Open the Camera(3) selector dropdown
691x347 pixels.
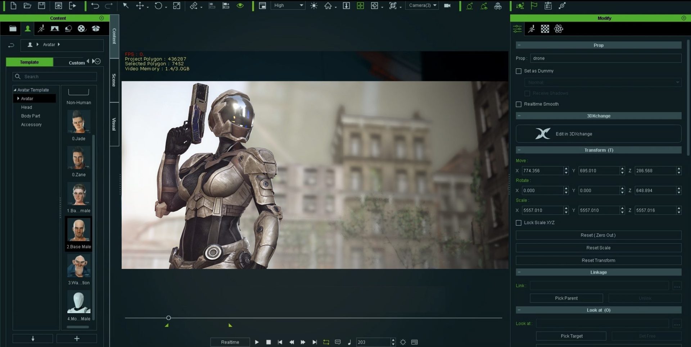pos(422,6)
